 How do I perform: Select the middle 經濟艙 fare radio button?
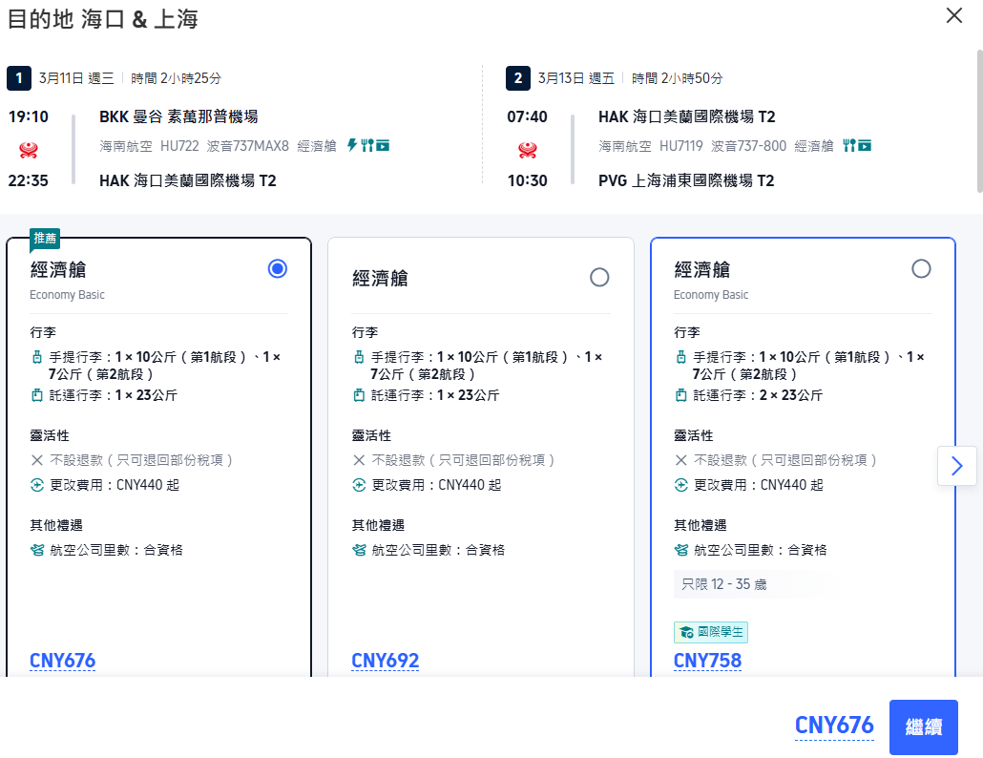pyautogui.click(x=599, y=277)
